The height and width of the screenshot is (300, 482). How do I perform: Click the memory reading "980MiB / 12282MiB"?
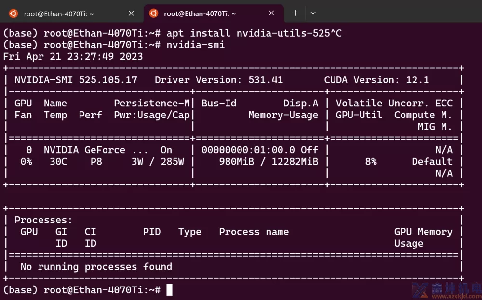point(268,161)
